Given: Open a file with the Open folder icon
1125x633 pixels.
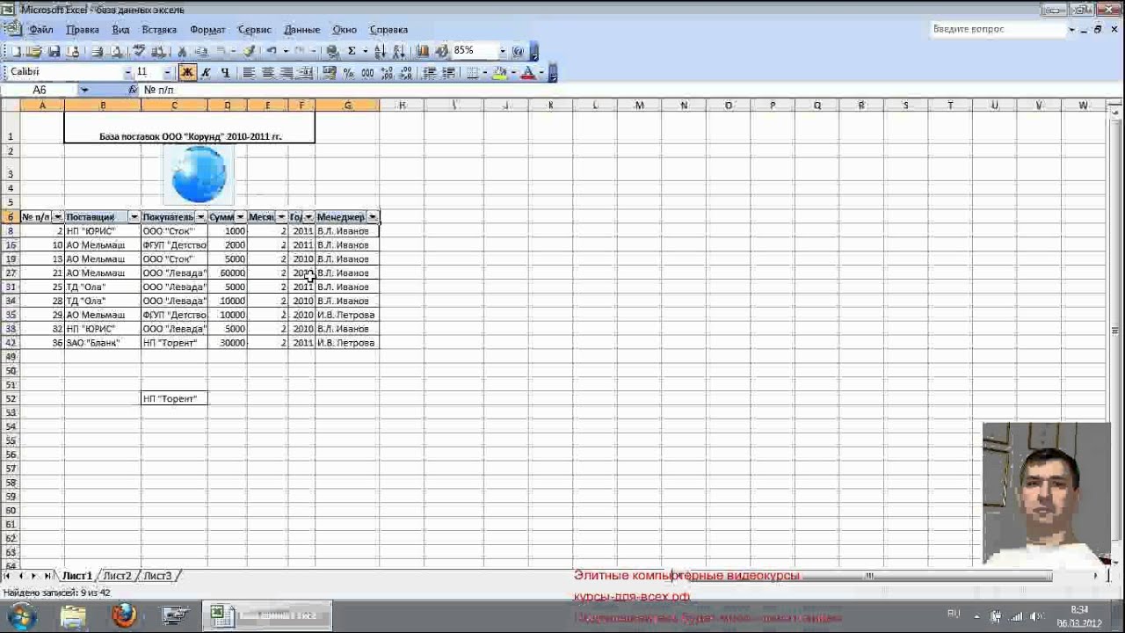Looking at the screenshot, I should pos(33,52).
